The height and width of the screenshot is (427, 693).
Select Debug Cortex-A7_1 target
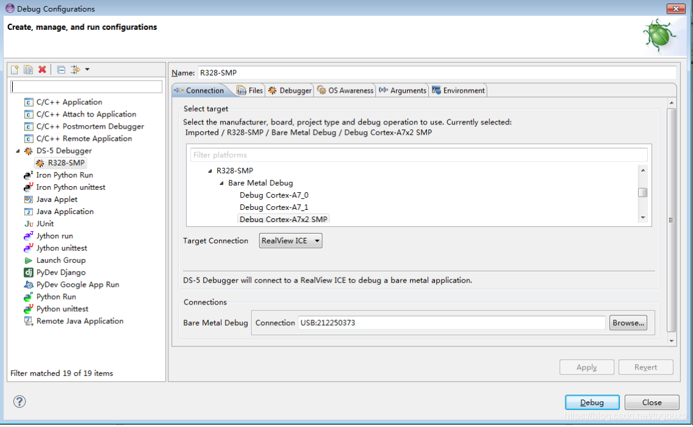point(274,207)
